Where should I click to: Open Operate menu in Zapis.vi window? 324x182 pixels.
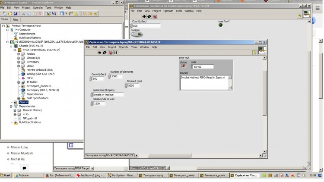[x=124, y=47]
